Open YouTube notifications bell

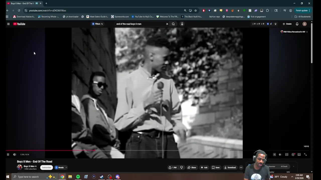pyautogui.click(x=297, y=24)
